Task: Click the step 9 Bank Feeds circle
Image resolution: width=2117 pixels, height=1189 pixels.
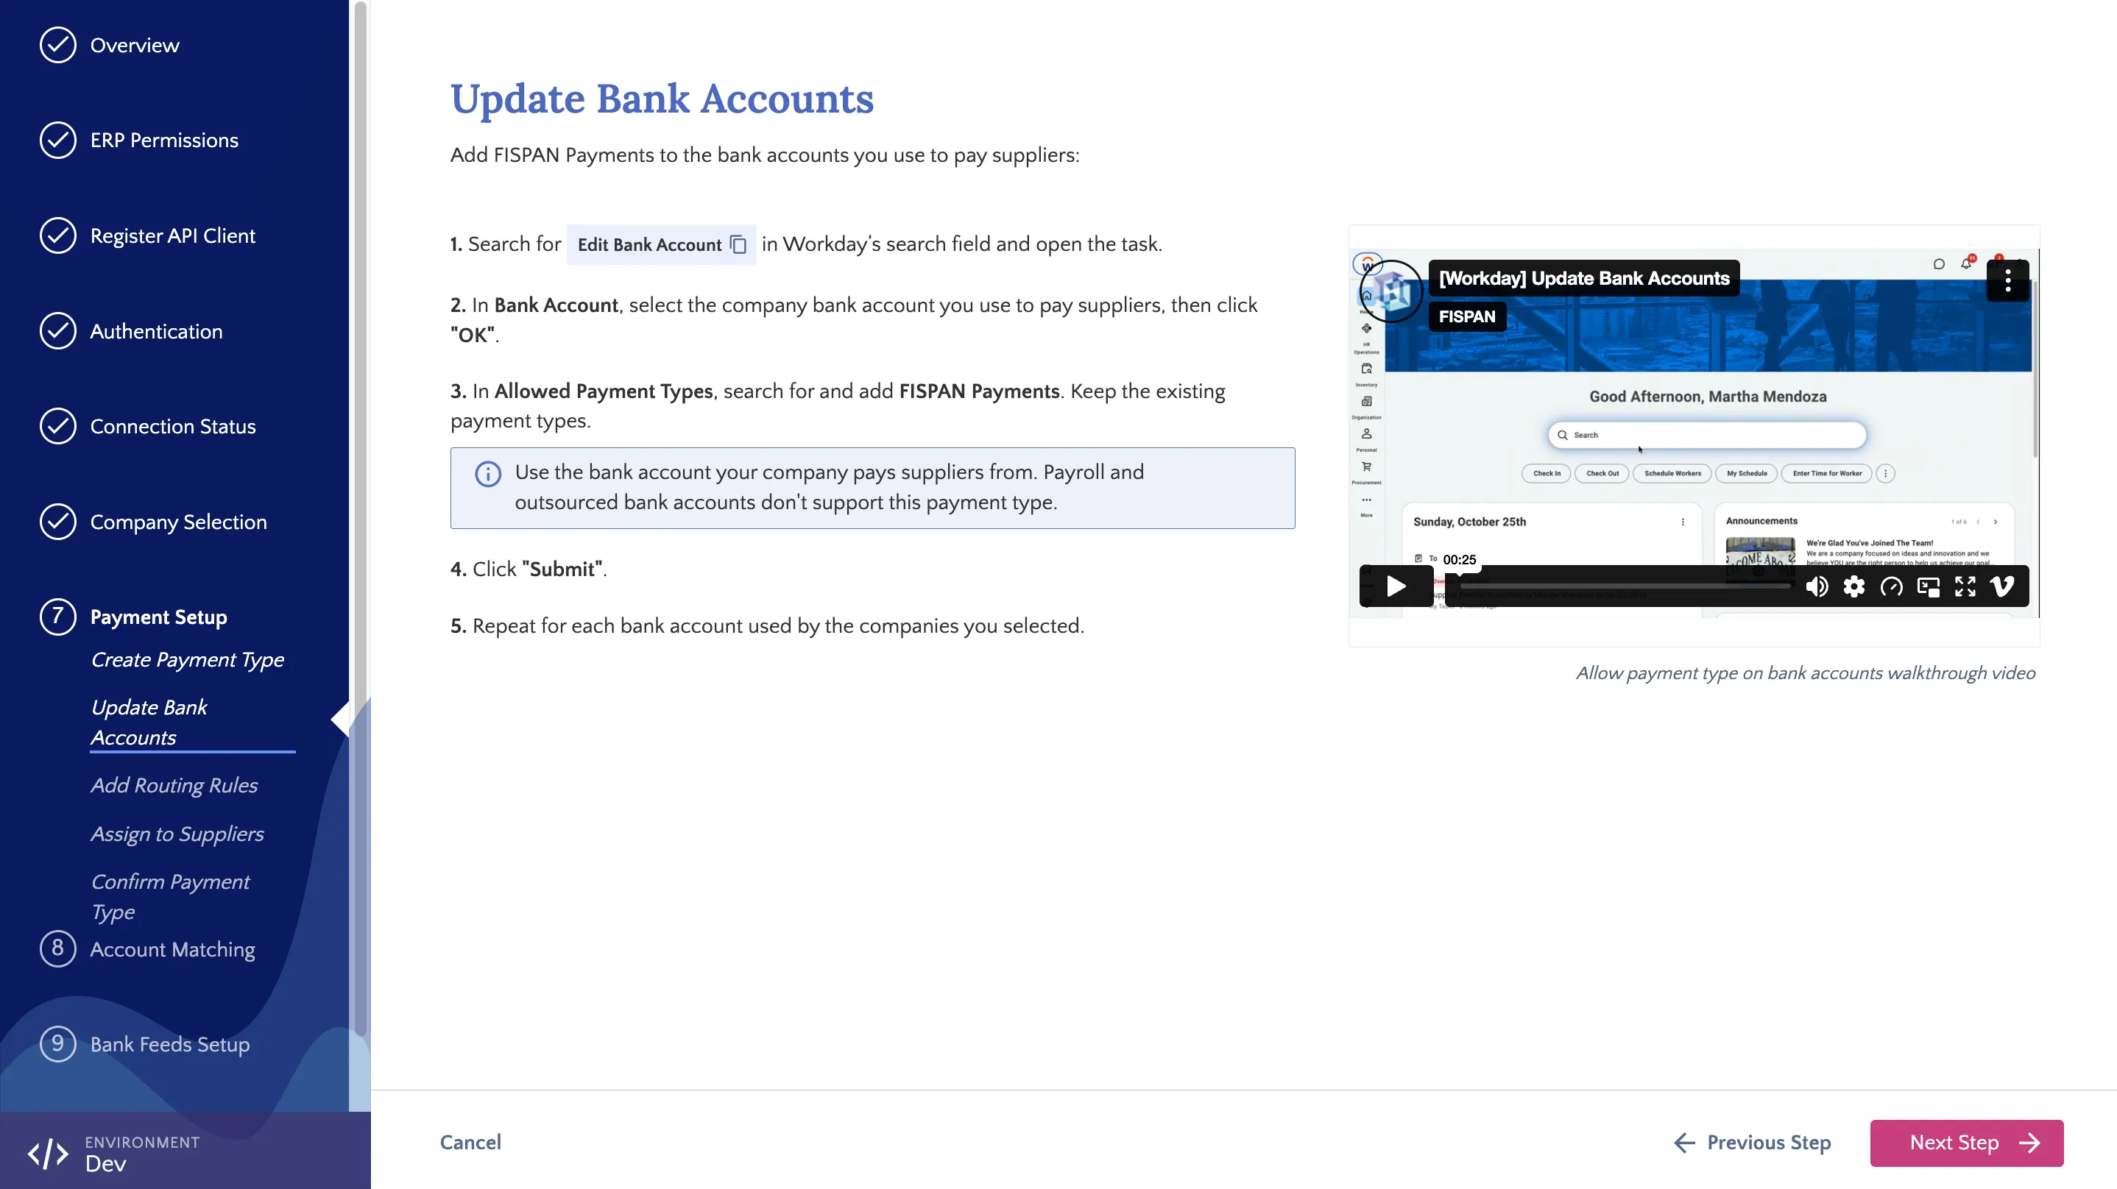Action: [x=57, y=1044]
